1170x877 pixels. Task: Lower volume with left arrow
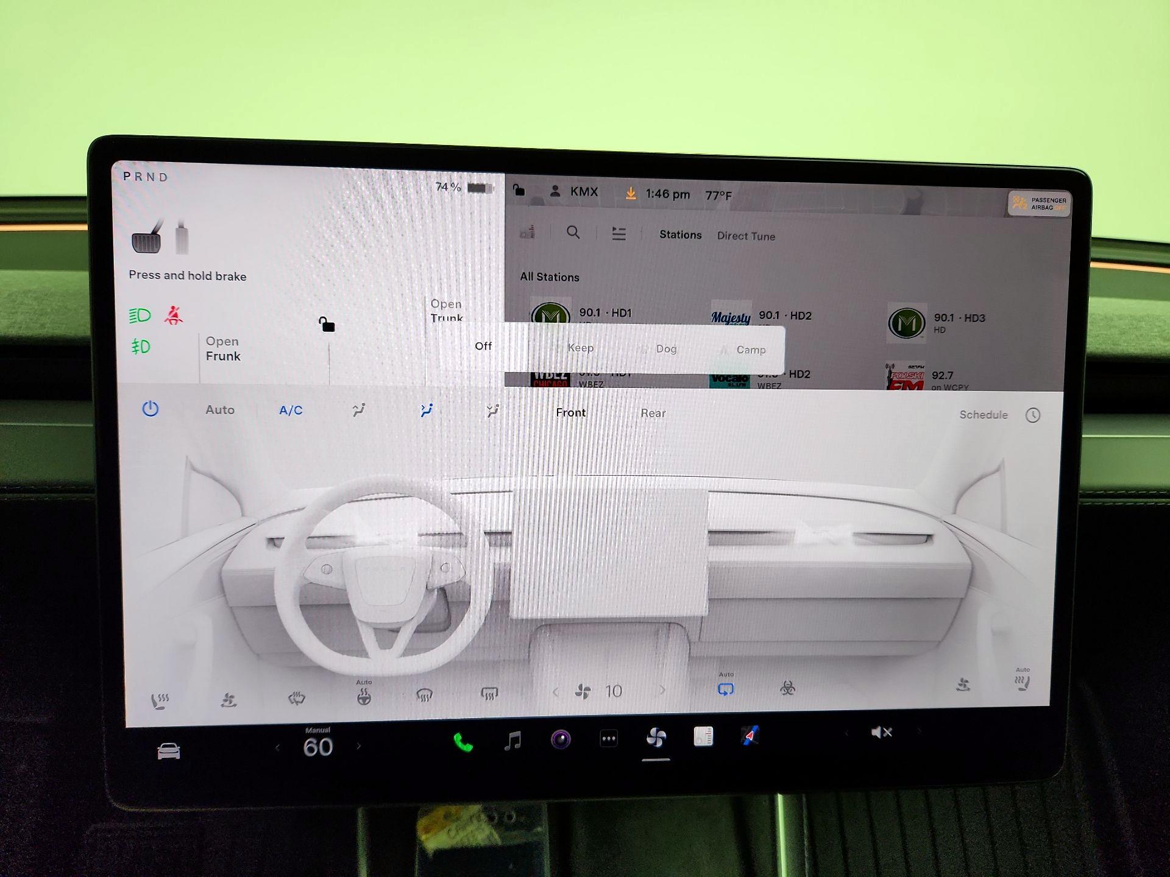846,733
